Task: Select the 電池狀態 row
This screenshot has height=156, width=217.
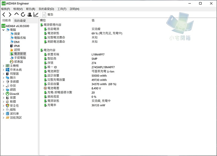Action: tap(83, 33)
